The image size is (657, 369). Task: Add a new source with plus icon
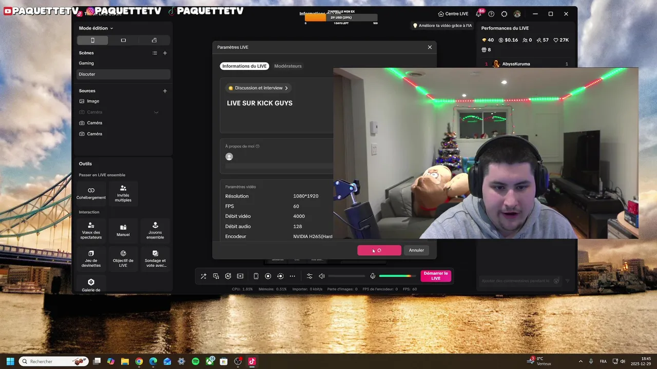point(165,91)
